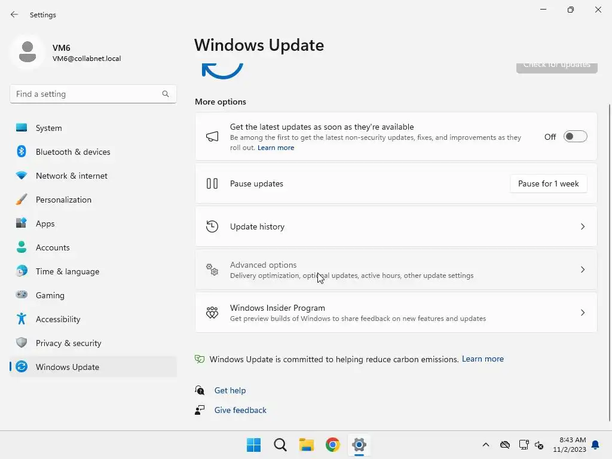This screenshot has width=612, height=459.
Task: Click the Personalization paintbrush icon
Action: (22, 200)
